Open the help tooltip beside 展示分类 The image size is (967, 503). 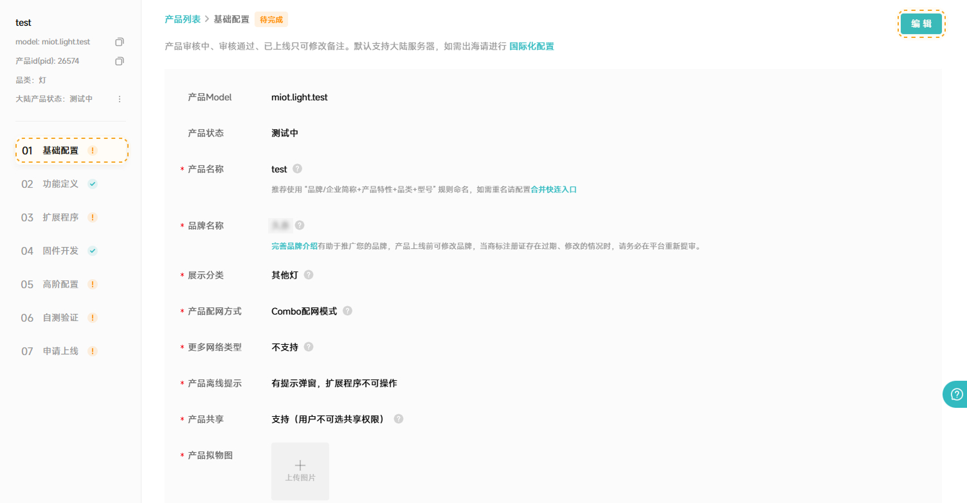[308, 274]
